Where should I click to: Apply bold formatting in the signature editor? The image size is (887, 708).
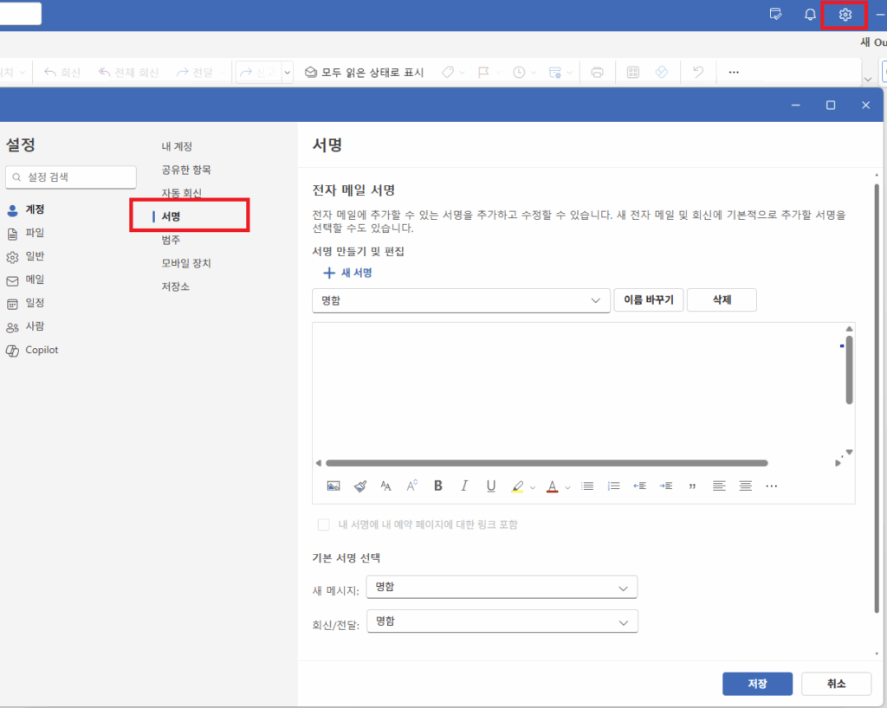[x=437, y=486]
